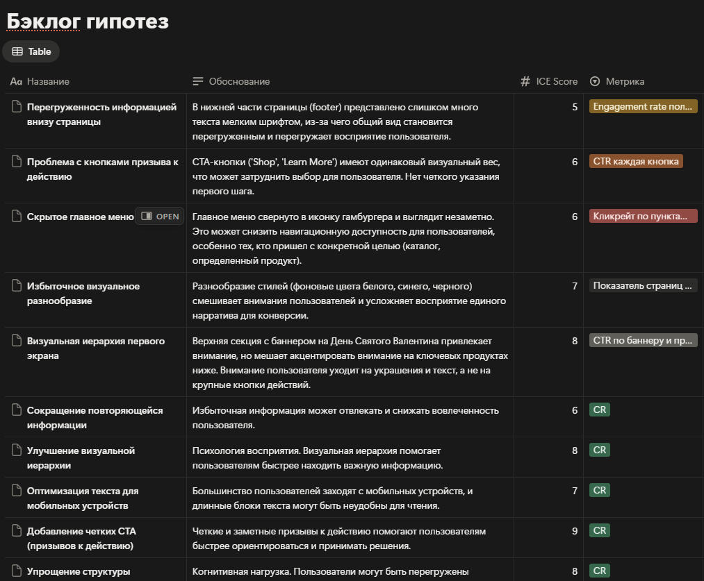Screen dimensions: 704x581
Task: Open 'ICE Score' column header menu
Action: [x=556, y=81]
